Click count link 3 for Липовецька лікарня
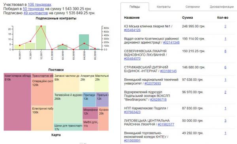This screenshot has width=237, height=144. tap(225, 121)
